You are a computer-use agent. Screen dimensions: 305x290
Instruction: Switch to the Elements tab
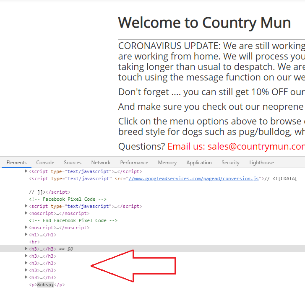click(16, 163)
